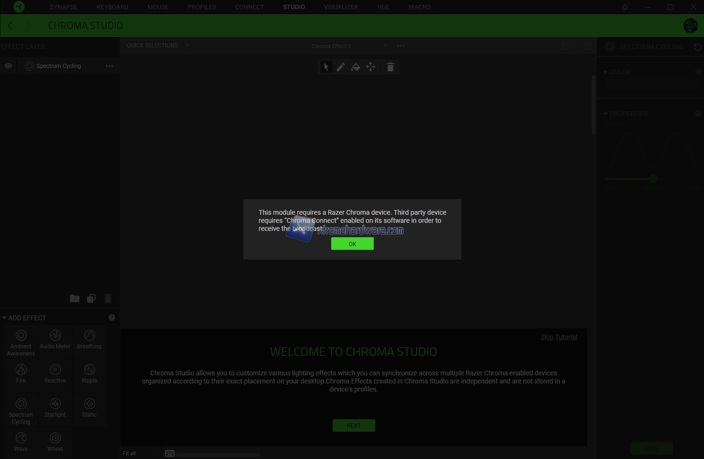
Task: Add the Fire effect
Action: pyautogui.click(x=21, y=373)
